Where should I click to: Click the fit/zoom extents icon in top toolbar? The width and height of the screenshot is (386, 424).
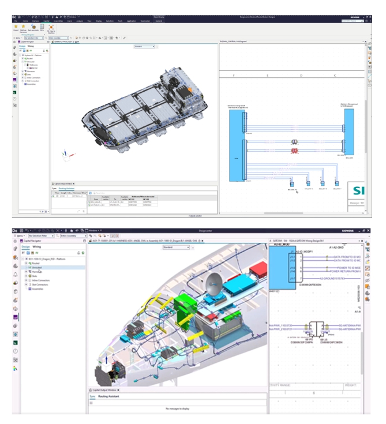tap(94, 38)
